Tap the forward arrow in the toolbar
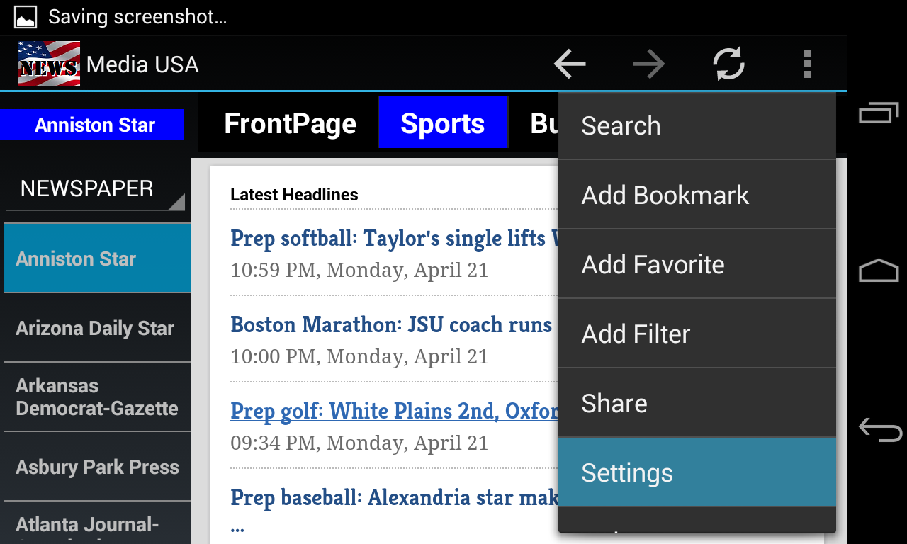Image resolution: width=907 pixels, height=544 pixels. tap(649, 64)
